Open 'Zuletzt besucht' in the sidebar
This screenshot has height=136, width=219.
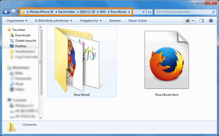point(26,41)
